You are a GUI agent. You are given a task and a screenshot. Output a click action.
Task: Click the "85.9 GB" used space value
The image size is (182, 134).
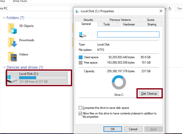pos(146,57)
